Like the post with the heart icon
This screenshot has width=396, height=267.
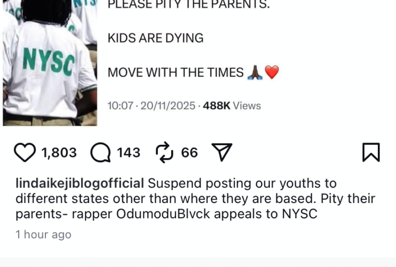point(25,152)
